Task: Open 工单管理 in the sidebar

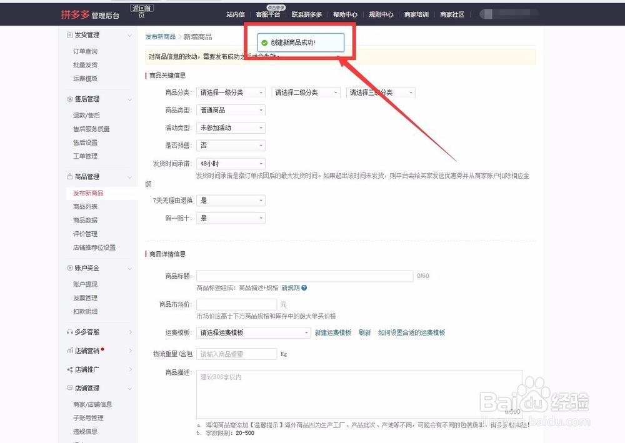Action: tap(85, 156)
